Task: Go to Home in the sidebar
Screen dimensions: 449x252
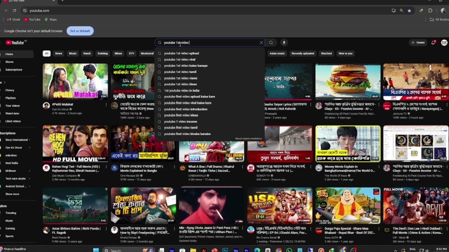Action: point(16,54)
